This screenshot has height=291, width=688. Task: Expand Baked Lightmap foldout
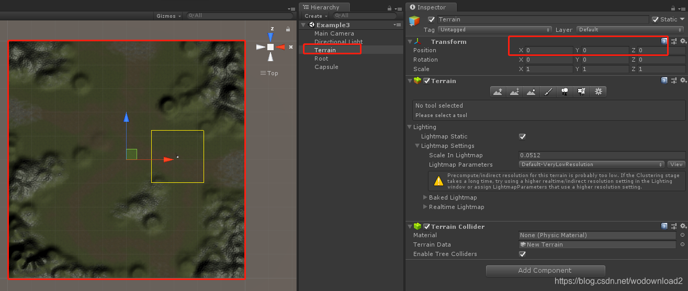tap(425, 197)
